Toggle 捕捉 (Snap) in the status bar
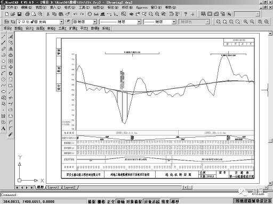This screenshot has width=273, height=204. coord(92,201)
